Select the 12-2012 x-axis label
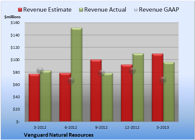Screen dimensions: 195x140 (x=132, y=127)
